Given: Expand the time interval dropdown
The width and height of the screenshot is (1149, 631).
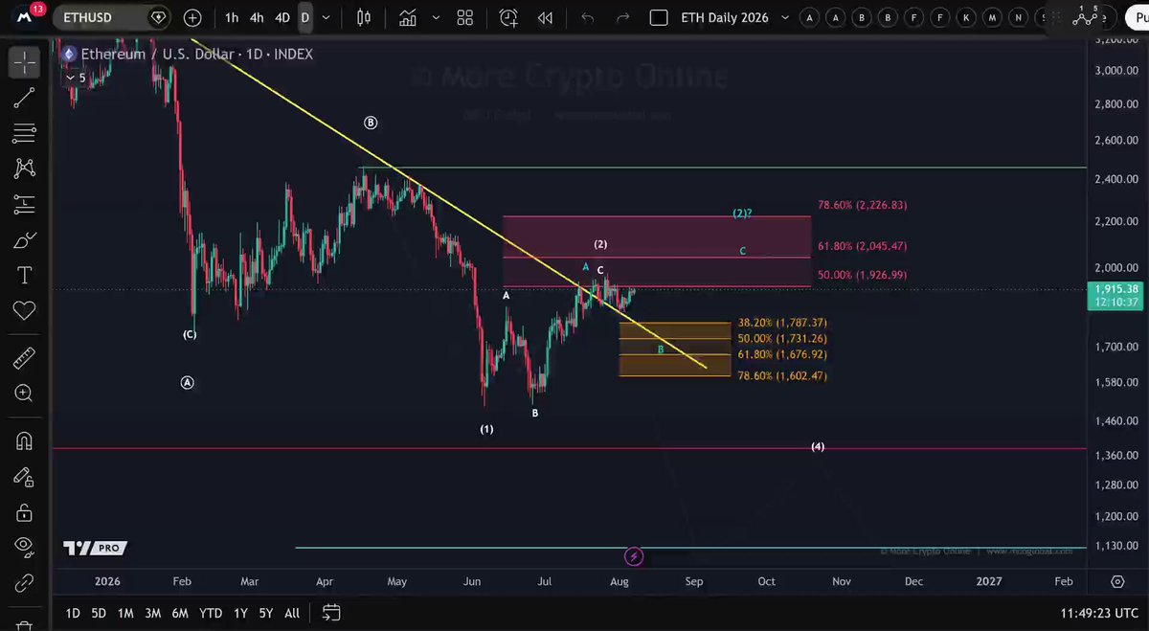Looking at the screenshot, I should click(x=327, y=17).
